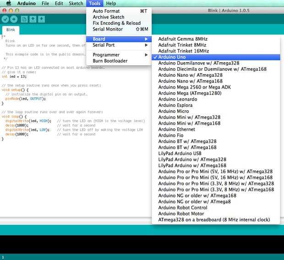Open the Apple menu

click(x=8, y=3)
